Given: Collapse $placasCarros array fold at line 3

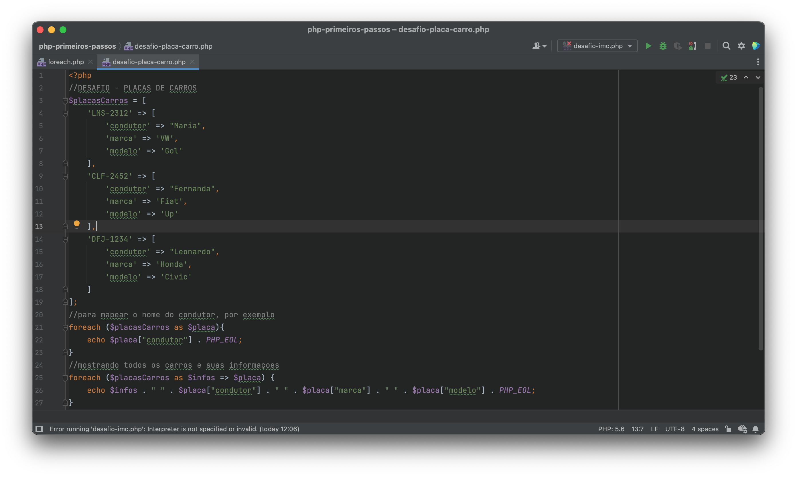Looking at the screenshot, I should click(x=65, y=101).
